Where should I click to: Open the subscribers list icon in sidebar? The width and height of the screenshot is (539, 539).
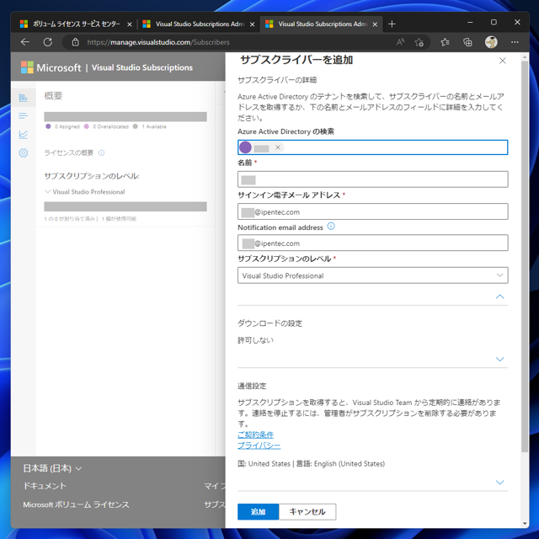click(x=23, y=116)
